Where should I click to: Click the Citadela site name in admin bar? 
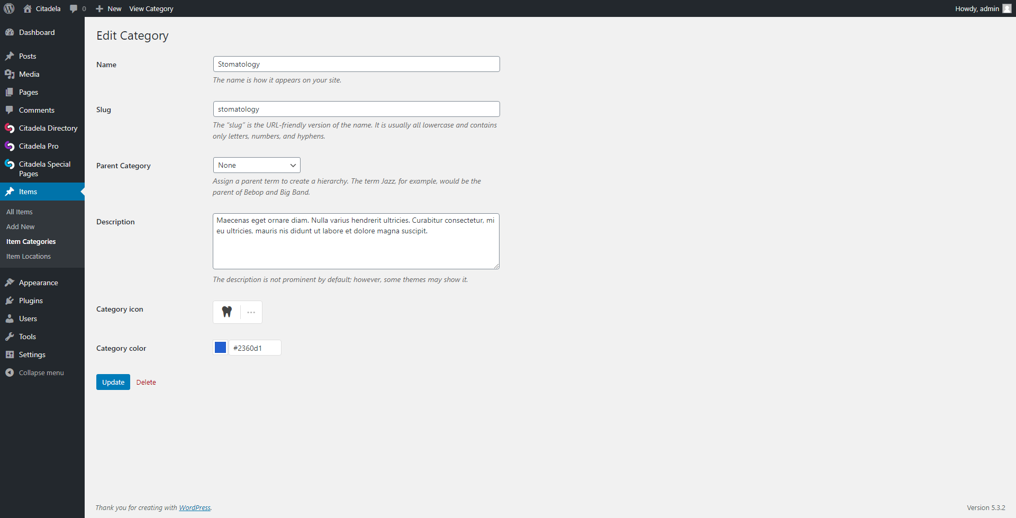coord(48,8)
